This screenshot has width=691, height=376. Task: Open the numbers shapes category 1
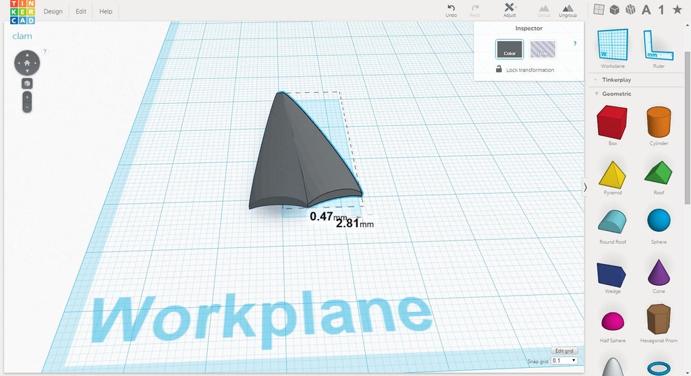pos(661,9)
